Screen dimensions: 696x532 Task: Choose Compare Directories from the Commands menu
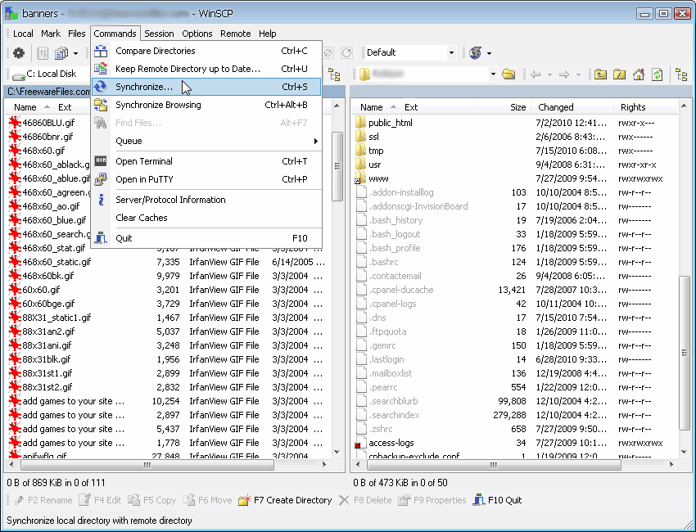click(x=207, y=51)
